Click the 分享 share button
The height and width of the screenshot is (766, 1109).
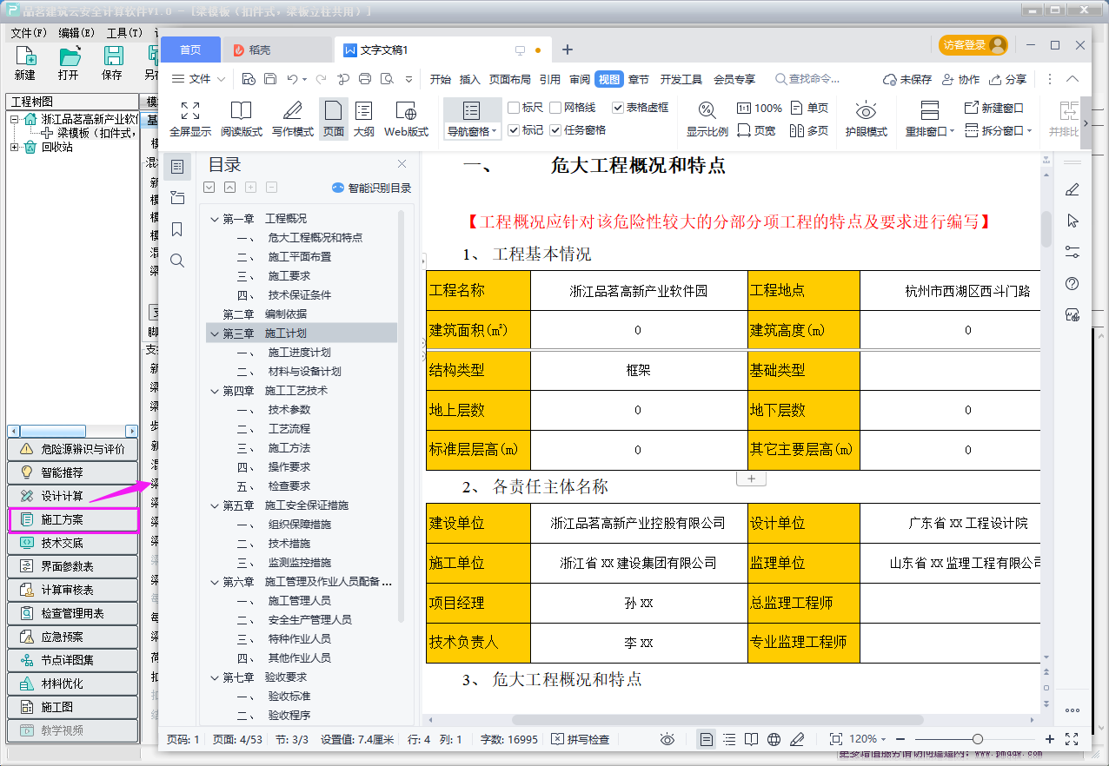click(x=1008, y=79)
